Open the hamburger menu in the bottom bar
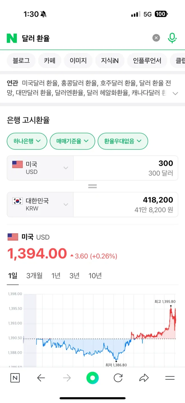The image size is (185, 403). click(170, 378)
